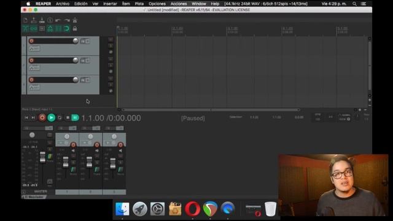
Task: Open Finder from the dock
Action: [x=122, y=209]
